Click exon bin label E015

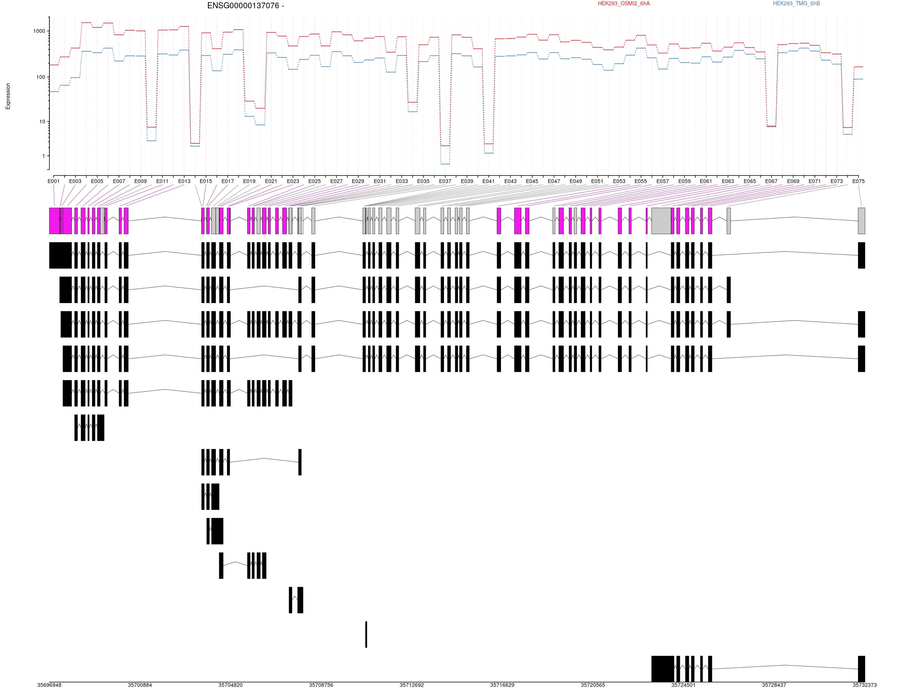tap(206, 182)
